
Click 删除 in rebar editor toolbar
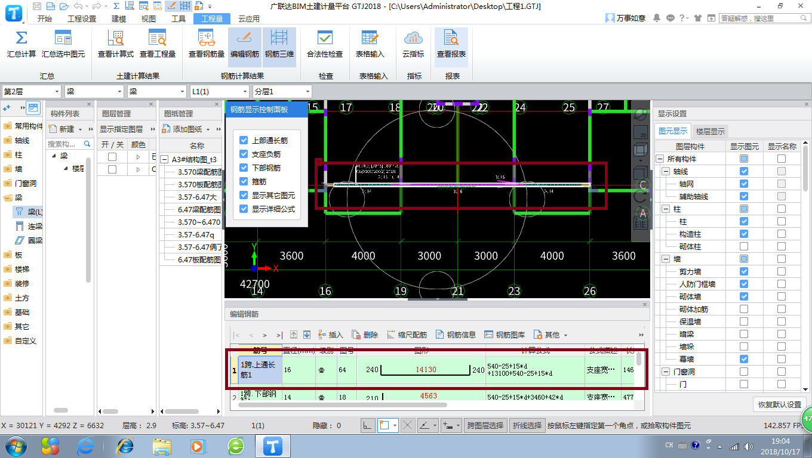click(365, 335)
